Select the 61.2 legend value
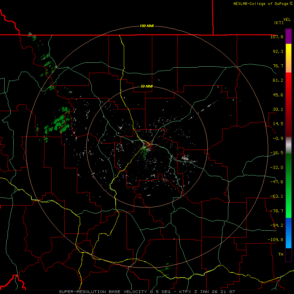This screenshot has height=294, width=294. pyautogui.click(x=278, y=80)
